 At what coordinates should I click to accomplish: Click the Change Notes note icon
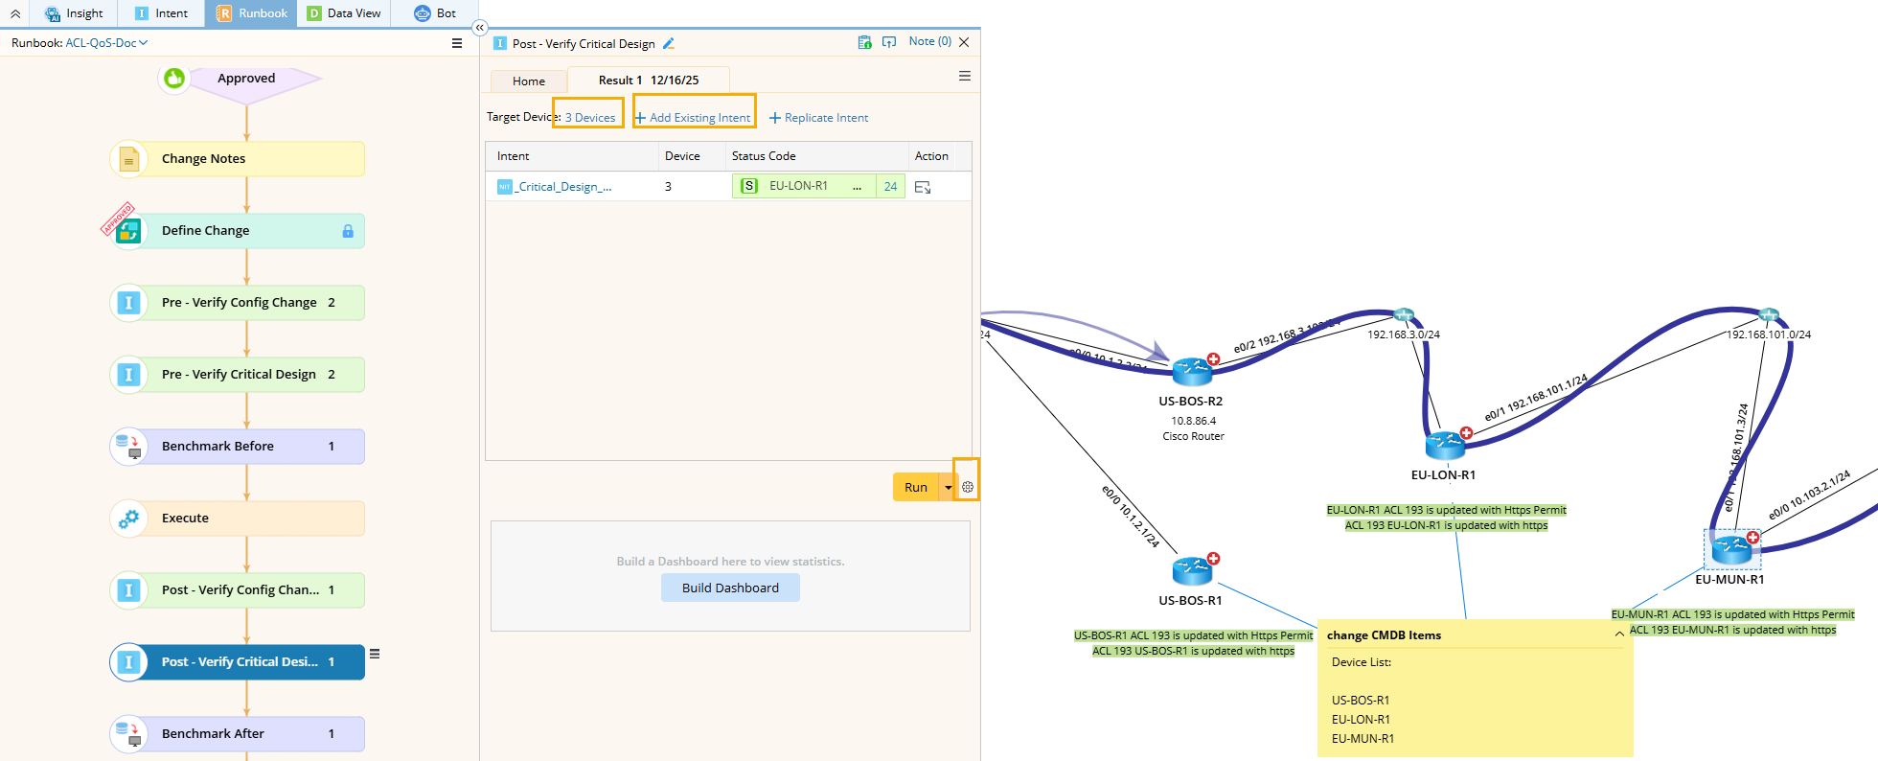[129, 159]
